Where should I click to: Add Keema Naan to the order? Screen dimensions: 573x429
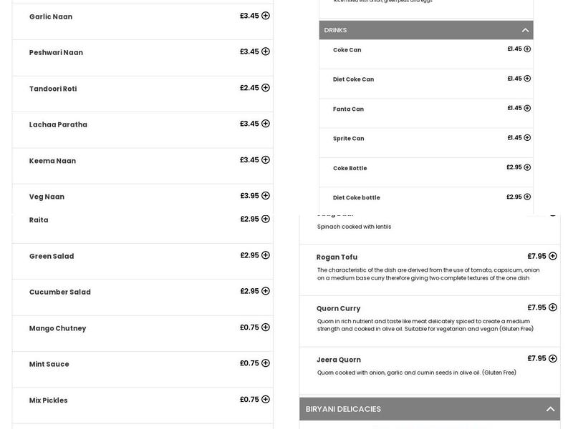[266, 160]
